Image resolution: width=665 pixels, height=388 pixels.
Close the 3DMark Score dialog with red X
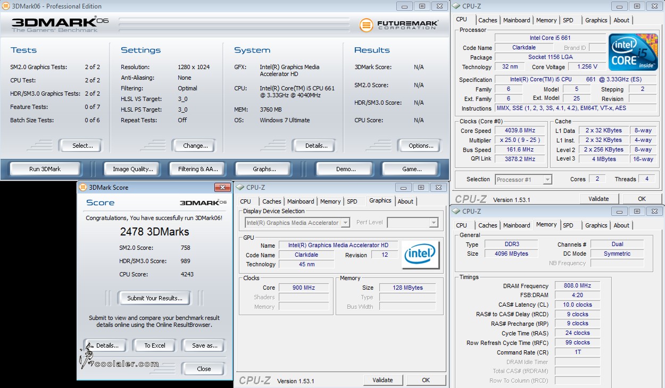(x=222, y=187)
